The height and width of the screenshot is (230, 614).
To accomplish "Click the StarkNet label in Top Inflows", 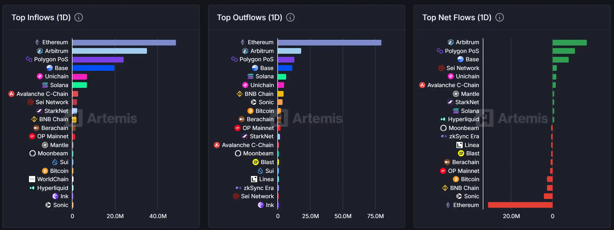I will pos(56,111).
